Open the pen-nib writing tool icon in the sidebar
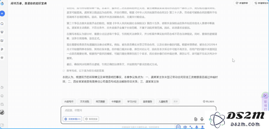Image resolution: width=269 pixels, height=129 pixels. coord(2,49)
